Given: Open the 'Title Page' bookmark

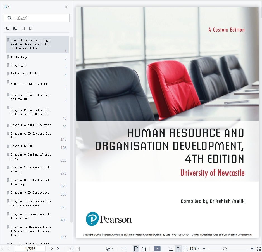Looking at the screenshot, I should pos(37,57).
